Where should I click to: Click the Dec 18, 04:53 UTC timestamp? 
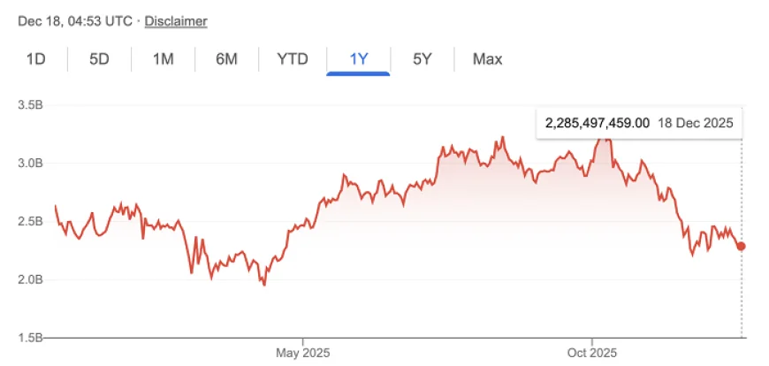(x=76, y=20)
